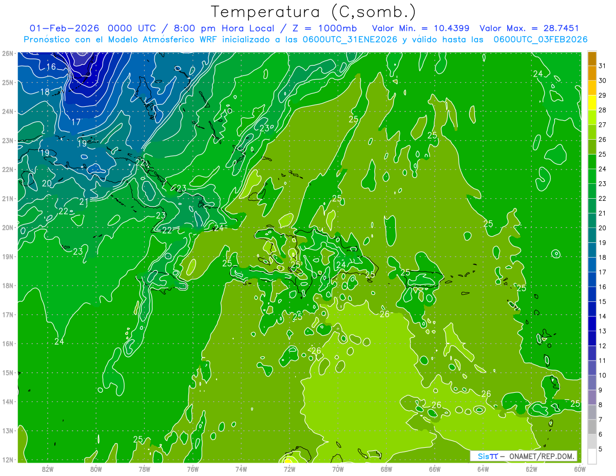The height and width of the screenshot is (476, 616).
Task: Click the title 'Temperatura (C,somb.)'
Action: coord(314,11)
